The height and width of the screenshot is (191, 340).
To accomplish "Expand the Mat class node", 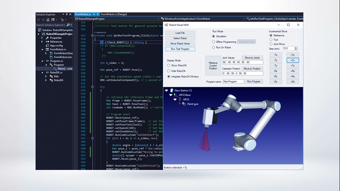I will [x=46, y=76].
